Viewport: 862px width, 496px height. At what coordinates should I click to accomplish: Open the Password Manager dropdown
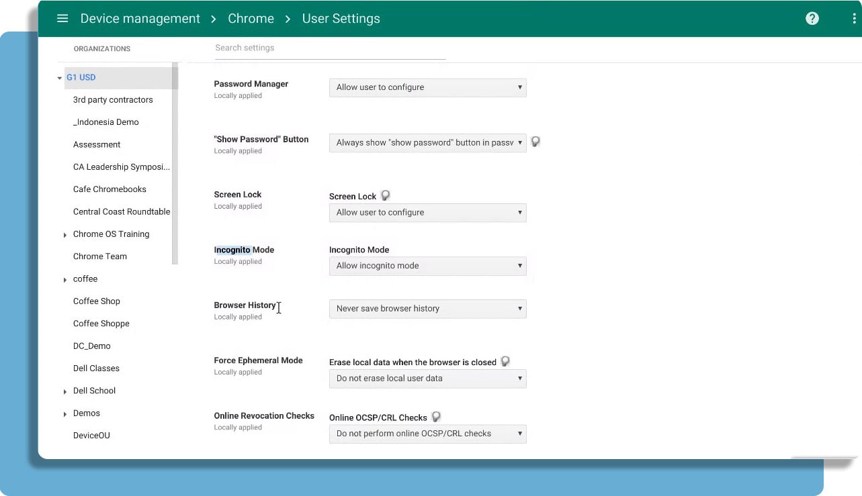click(427, 87)
